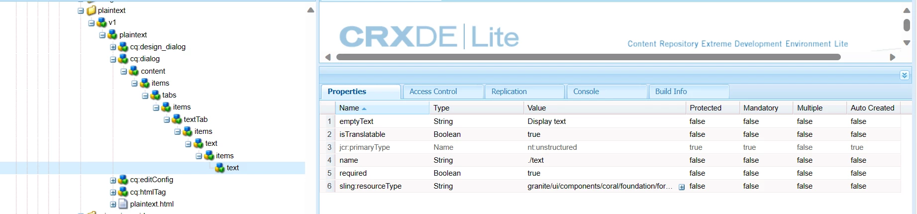Screen dimensions: 917x214
Task: Select the jcr:primaryType property name
Action: point(365,147)
